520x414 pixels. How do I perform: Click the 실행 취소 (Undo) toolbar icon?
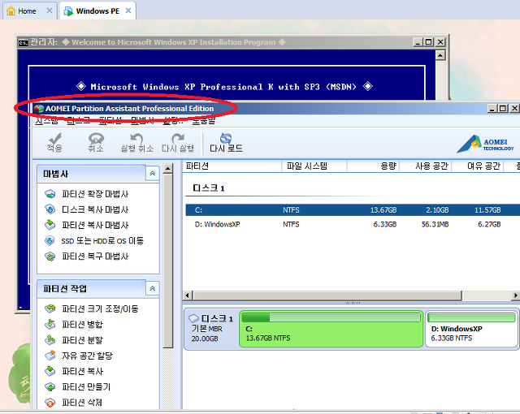[x=136, y=138]
